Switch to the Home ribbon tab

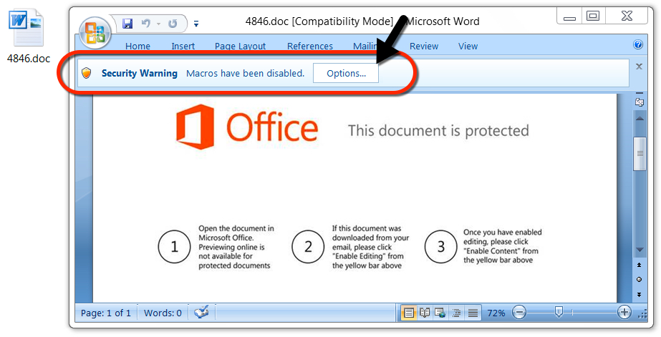coord(137,47)
